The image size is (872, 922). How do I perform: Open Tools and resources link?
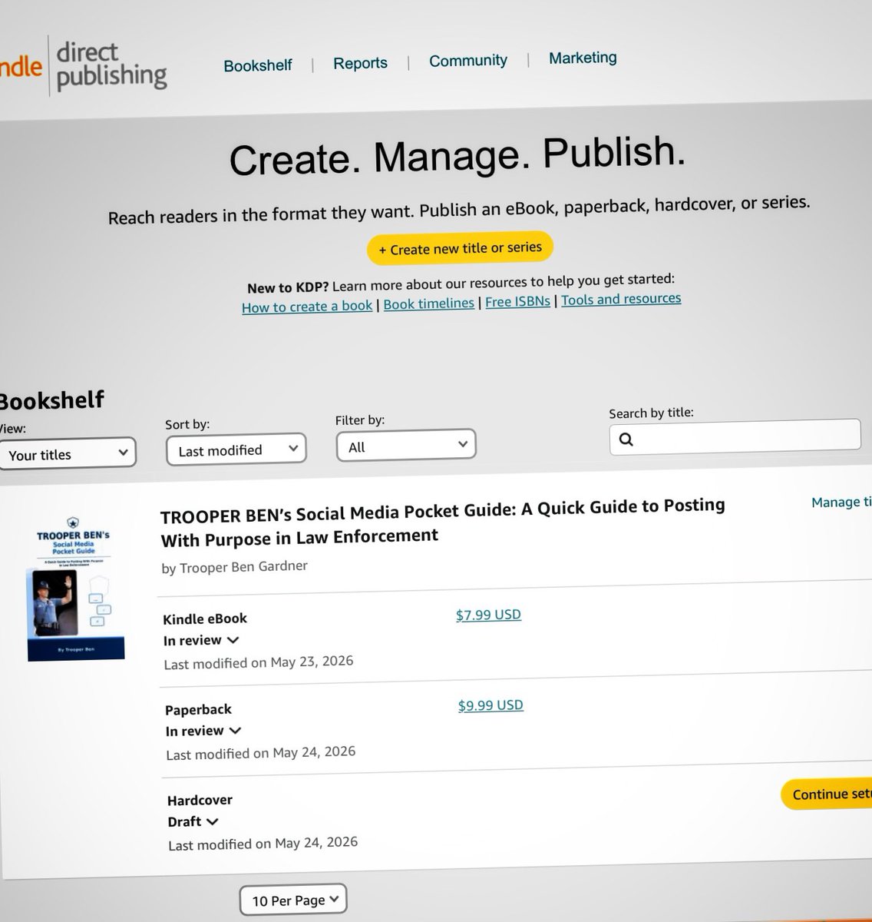point(621,299)
